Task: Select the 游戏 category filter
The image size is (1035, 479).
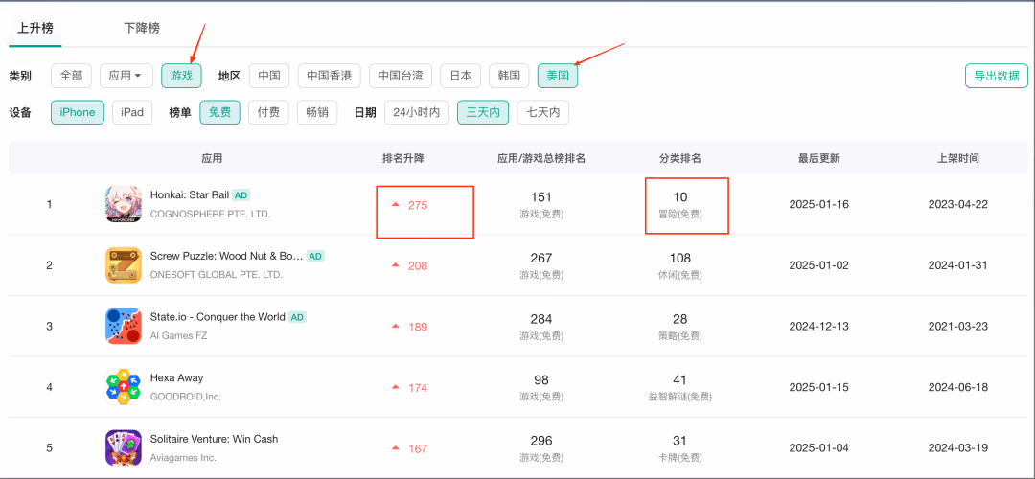Action: 181,76
